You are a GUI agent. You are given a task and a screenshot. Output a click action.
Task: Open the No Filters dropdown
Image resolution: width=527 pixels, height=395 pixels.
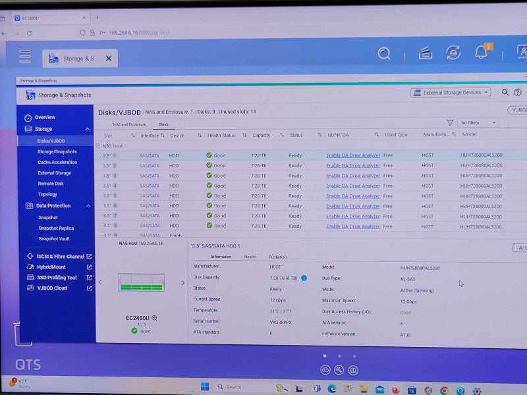(x=478, y=123)
